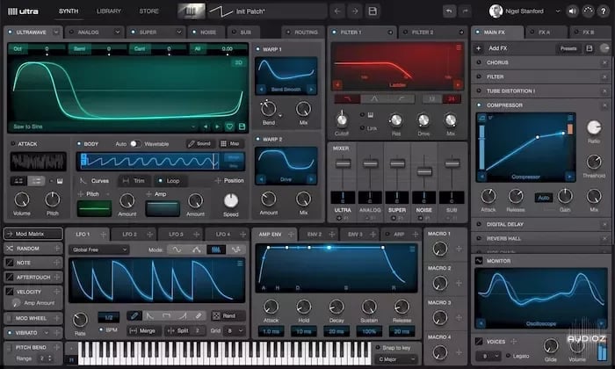
Task: Toggle Warp 1 power indicator
Action: point(257,49)
